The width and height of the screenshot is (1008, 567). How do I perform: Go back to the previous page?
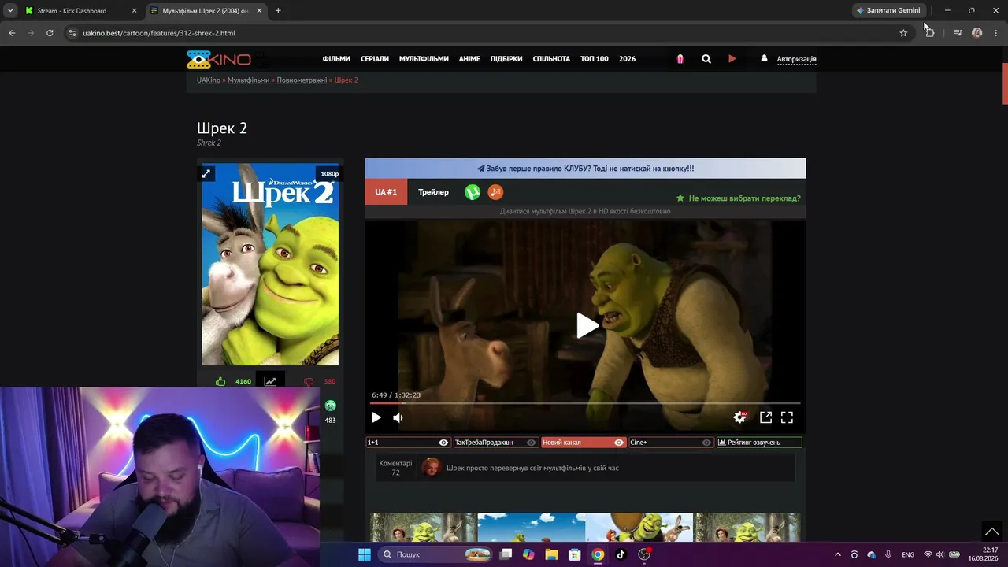pyautogui.click(x=12, y=33)
